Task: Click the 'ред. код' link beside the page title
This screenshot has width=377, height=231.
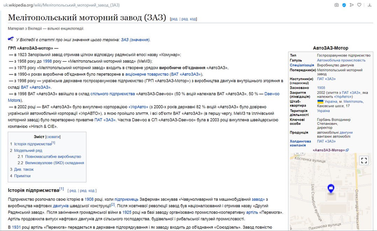Action: click(189, 19)
